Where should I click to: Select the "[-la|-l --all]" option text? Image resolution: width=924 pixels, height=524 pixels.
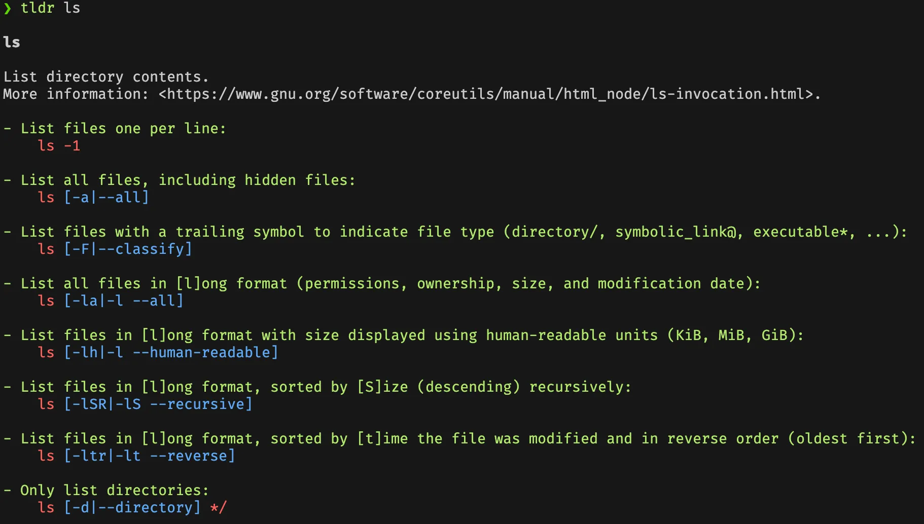pyautogui.click(x=123, y=301)
